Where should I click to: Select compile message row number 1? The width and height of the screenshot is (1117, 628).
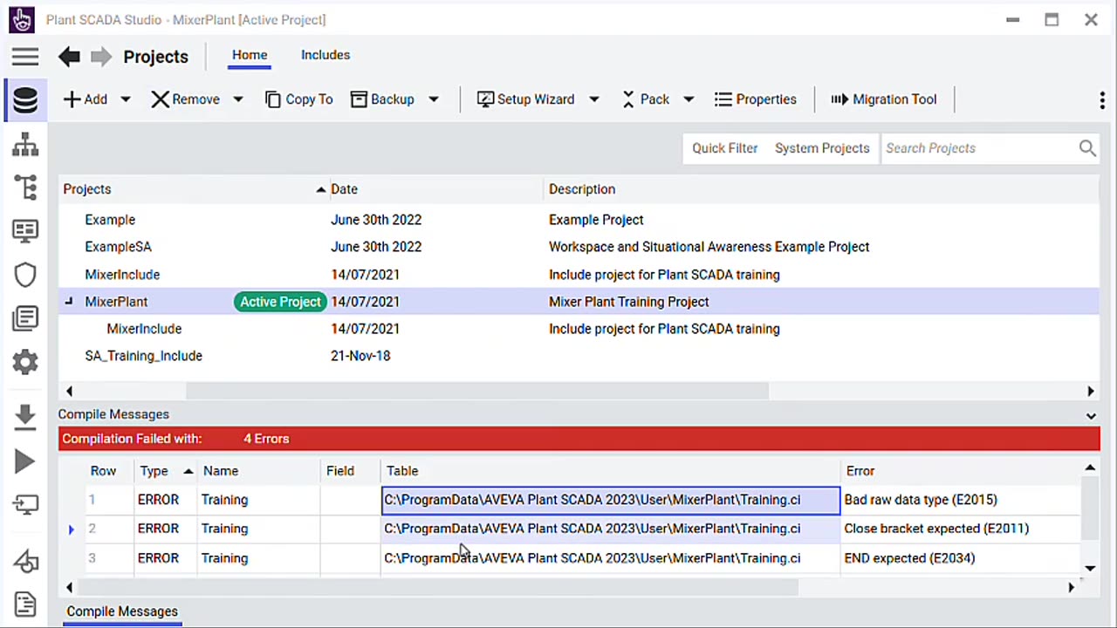(x=92, y=500)
